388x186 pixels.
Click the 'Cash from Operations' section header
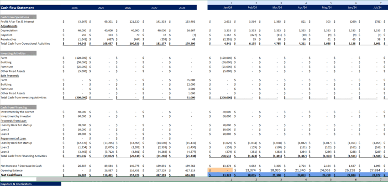16,17
